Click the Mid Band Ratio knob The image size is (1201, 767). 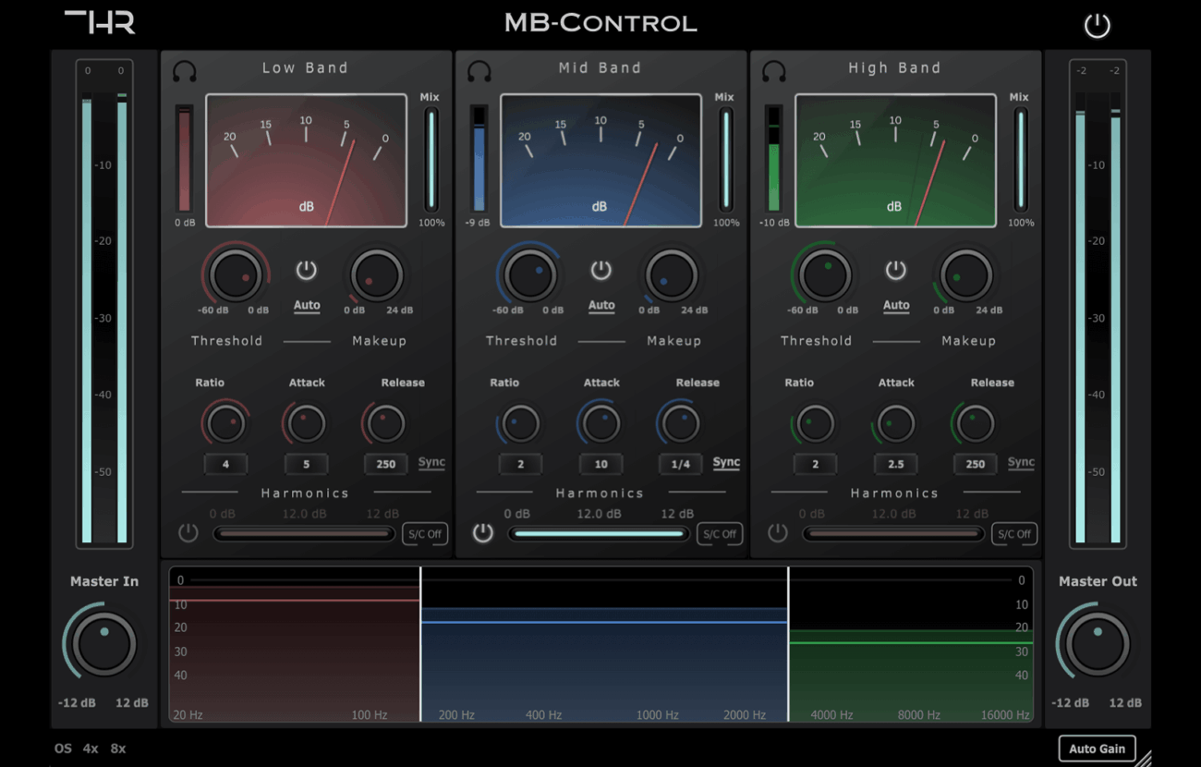pos(520,423)
